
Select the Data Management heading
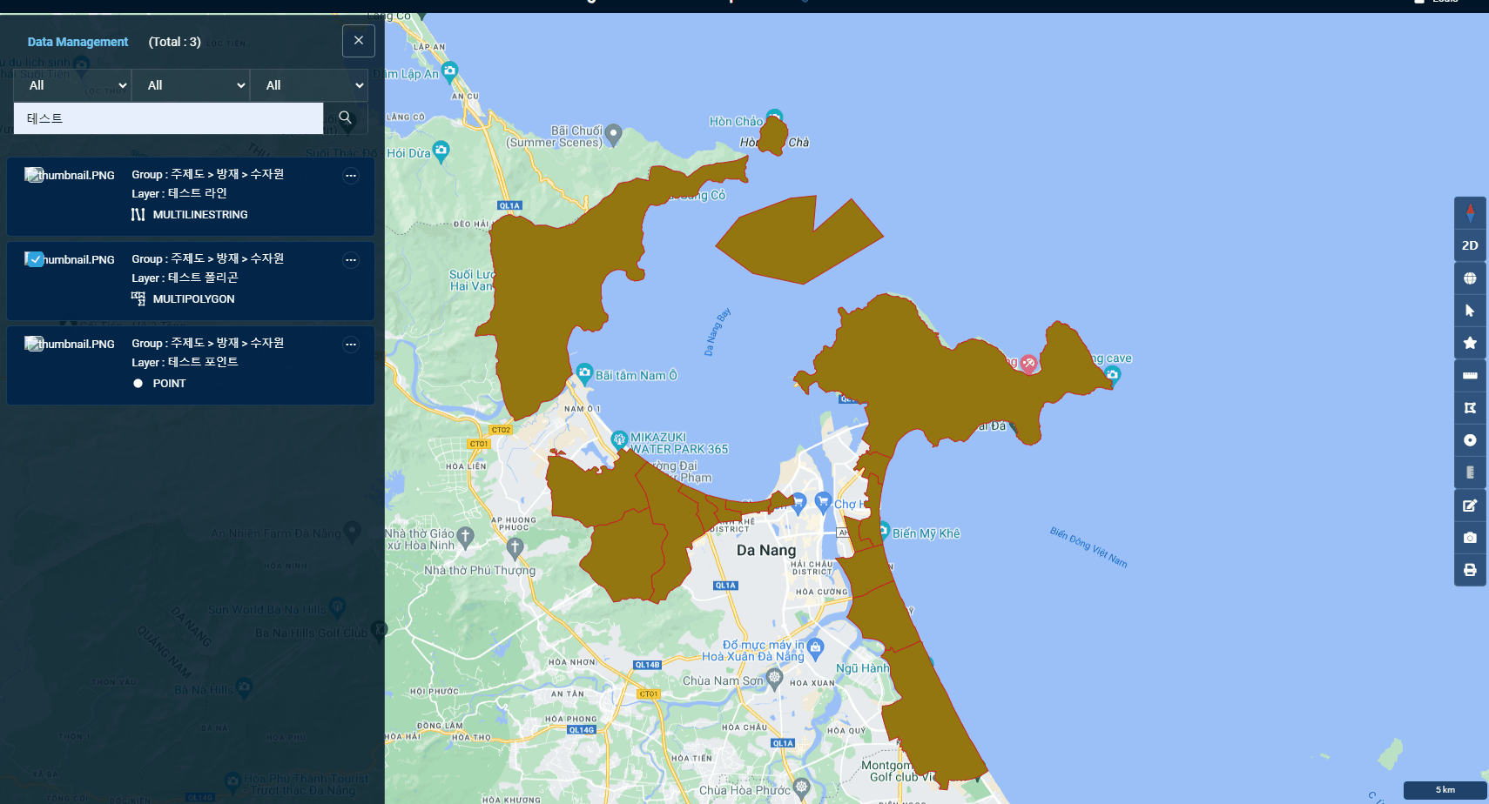pos(77,42)
